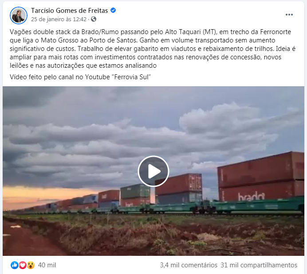Open the 3,4 mil comentários list
The width and height of the screenshot is (307, 274).
coord(189,265)
